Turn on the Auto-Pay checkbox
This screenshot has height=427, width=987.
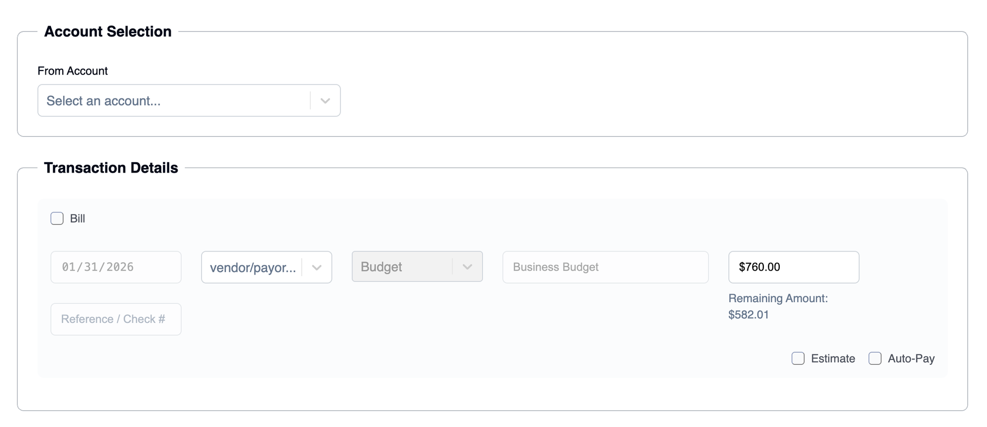tap(875, 358)
